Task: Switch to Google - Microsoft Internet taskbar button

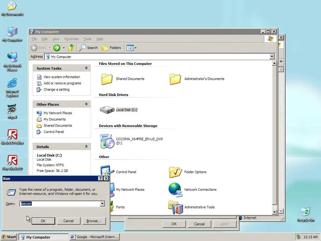Action: (95, 237)
